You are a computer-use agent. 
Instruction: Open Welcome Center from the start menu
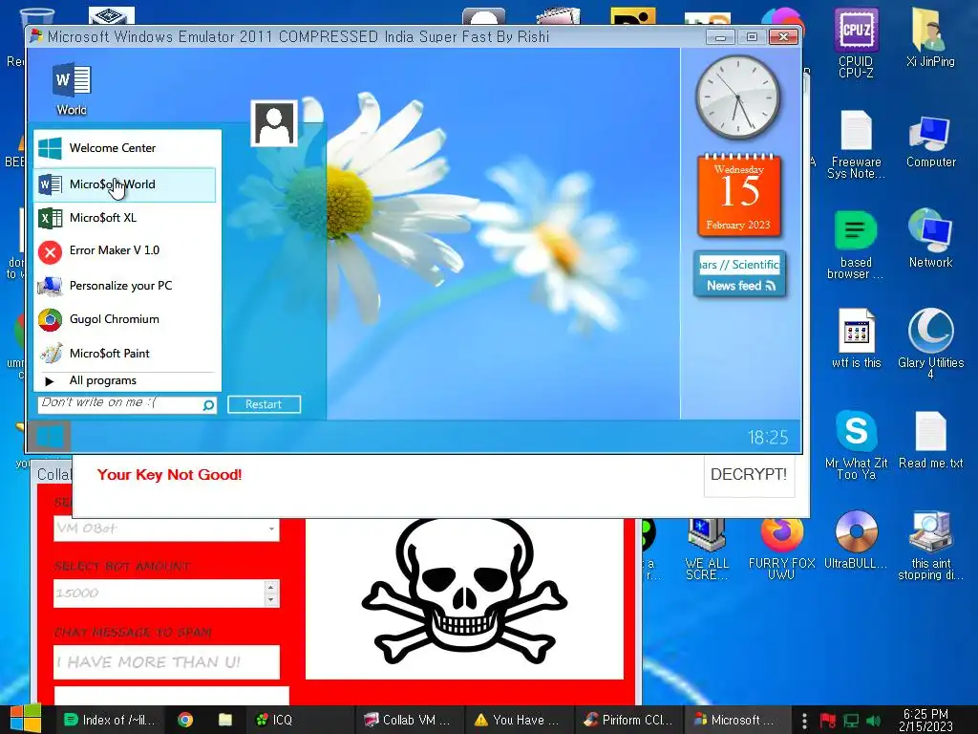coord(127,148)
